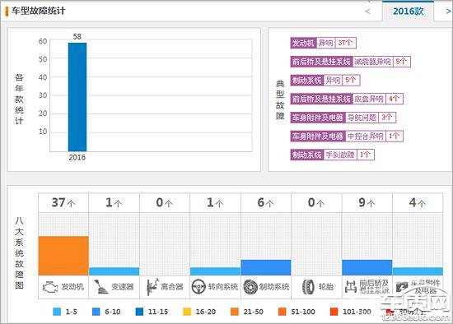The width and height of the screenshot is (453, 324).
Task: Click the 底盘异响 4个 fault tag
Action: click(x=347, y=99)
